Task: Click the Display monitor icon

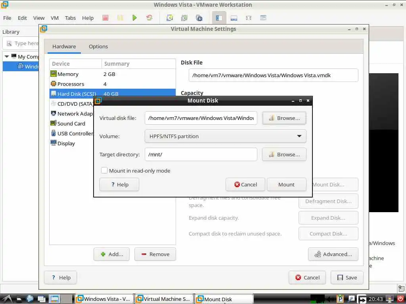Action: (54, 143)
